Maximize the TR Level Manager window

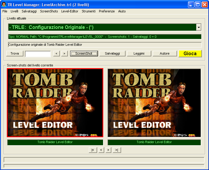[x=198, y=5]
